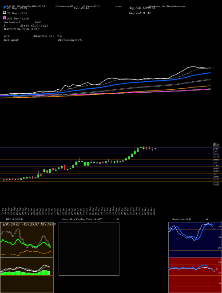Viewport: 222px width, 293px height.
Task: Open the MACD histogram panel with green bars
Action: click(27, 275)
